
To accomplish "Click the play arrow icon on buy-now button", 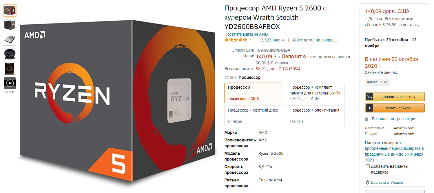I will (369, 108).
